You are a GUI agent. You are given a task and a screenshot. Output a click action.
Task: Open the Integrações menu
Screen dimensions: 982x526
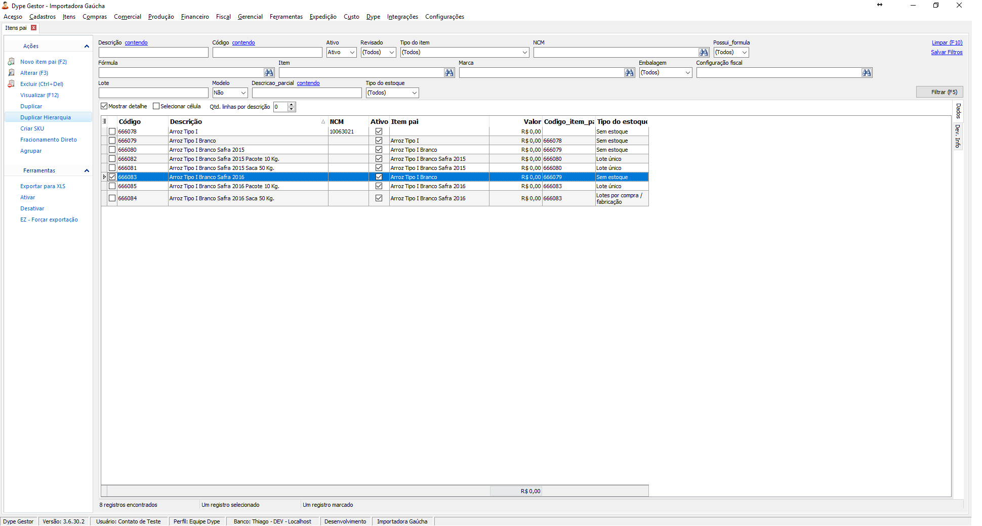(402, 17)
